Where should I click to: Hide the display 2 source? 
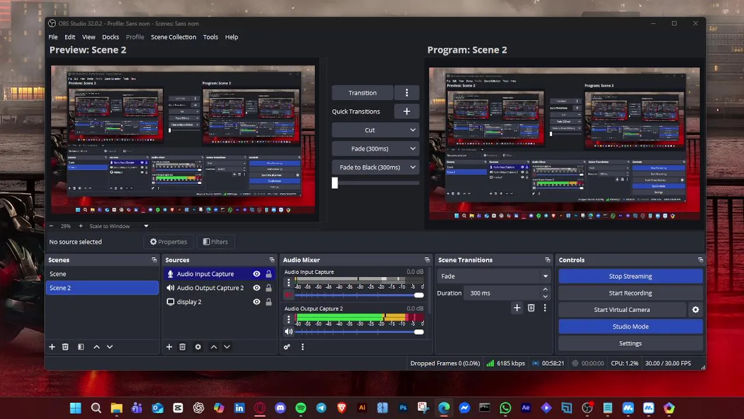tap(256, 302)
